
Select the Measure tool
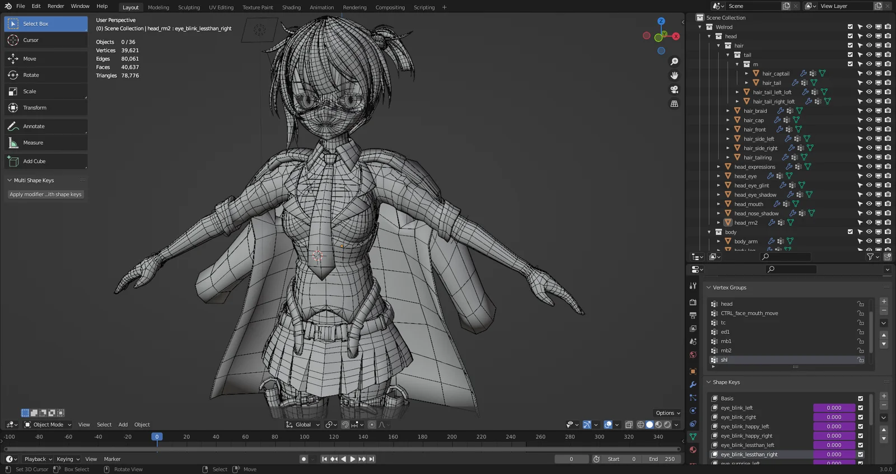(x=32, y=143)
